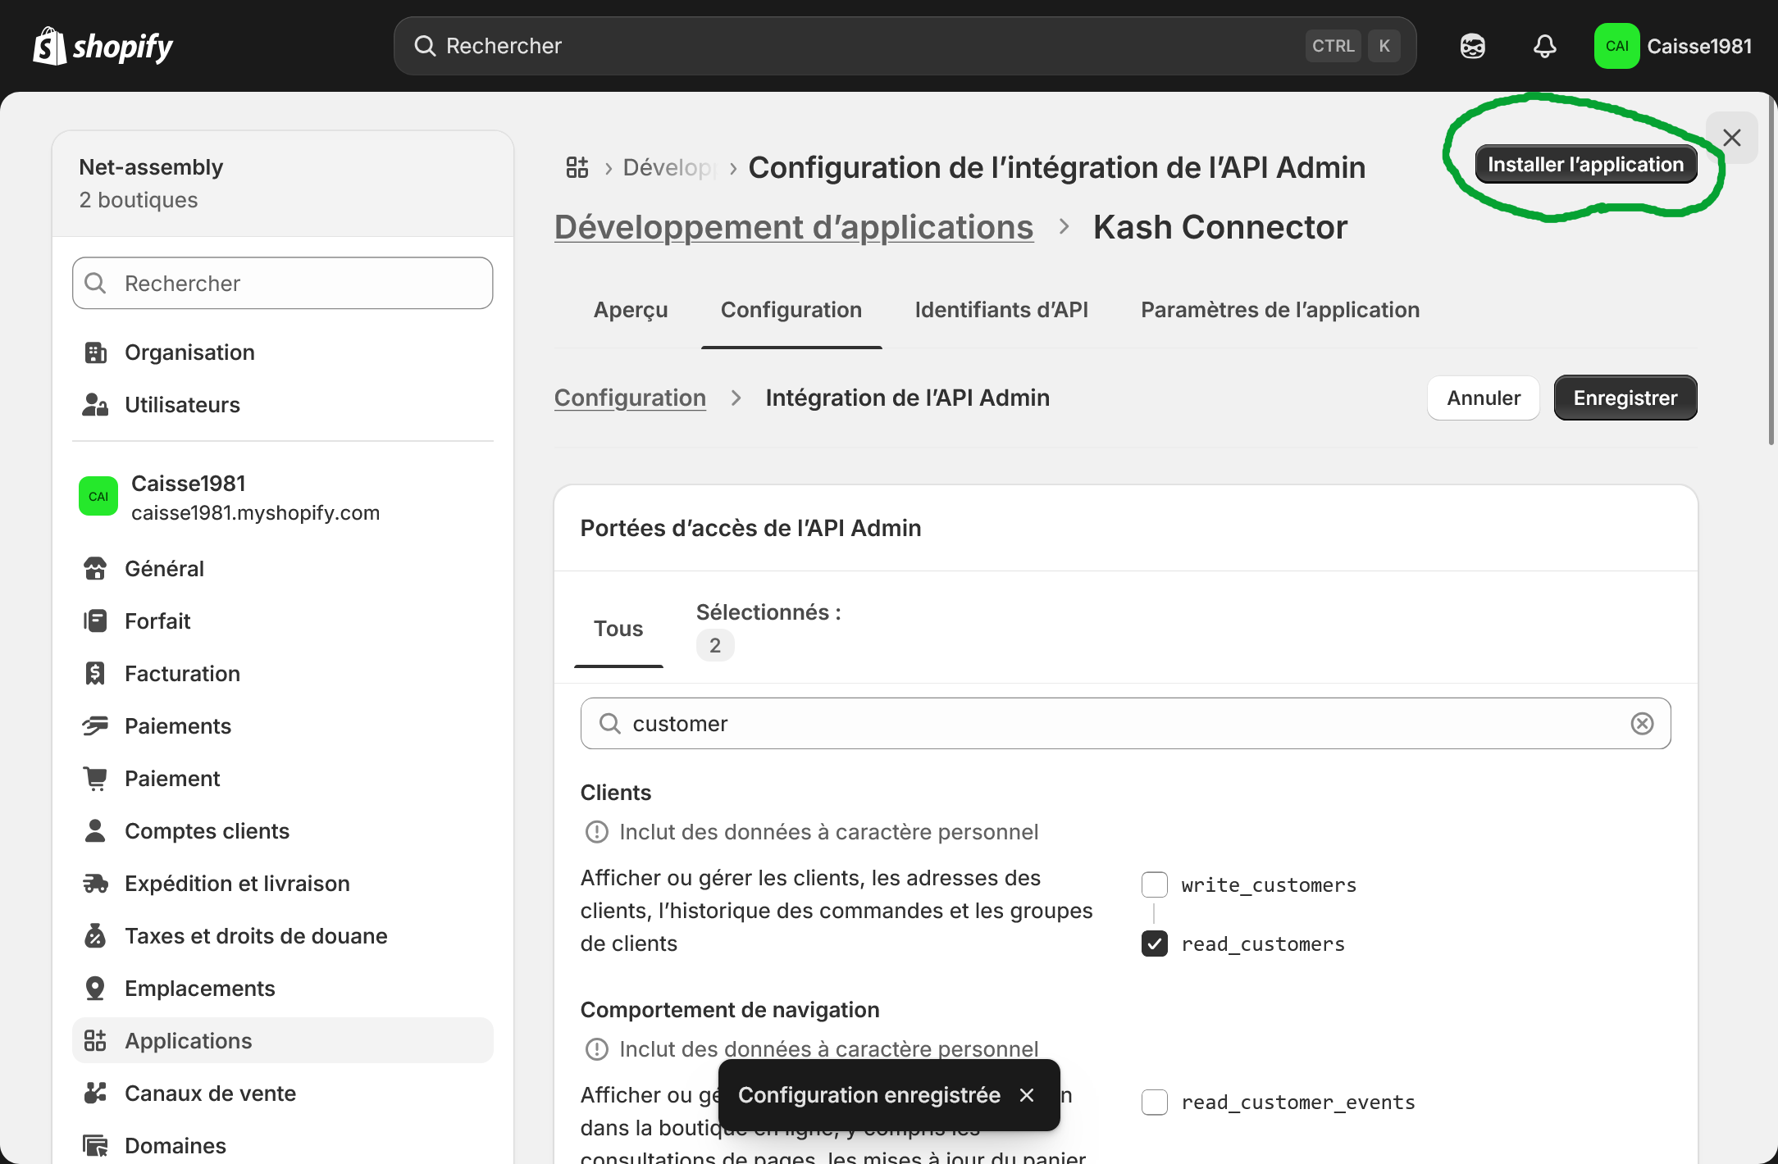Click the Shopify logo
The width and height of the screenshot is (1778, 1164).
(103, 46)
